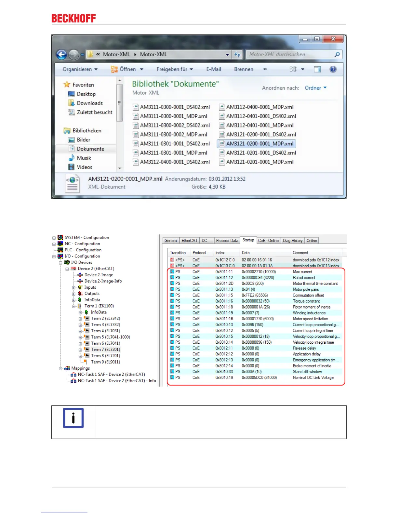Select file AM3112-0401-0001_DS402.xml
Viewport: 398px width, 515px height.
tap(258, 116)
